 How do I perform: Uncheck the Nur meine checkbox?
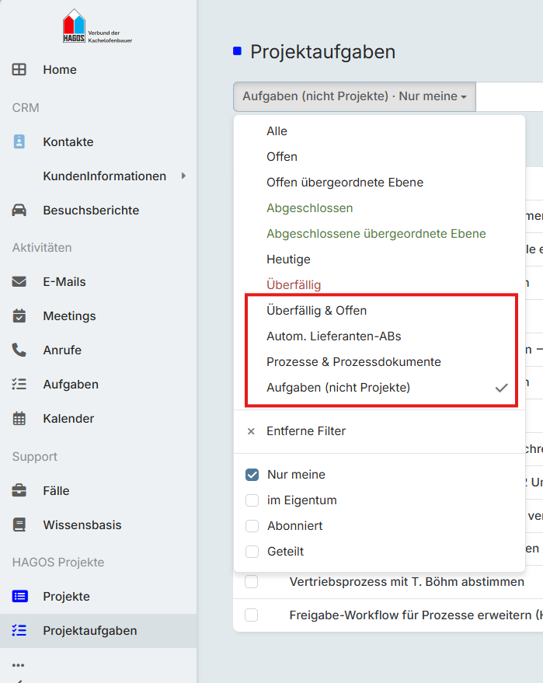point(252,474)
